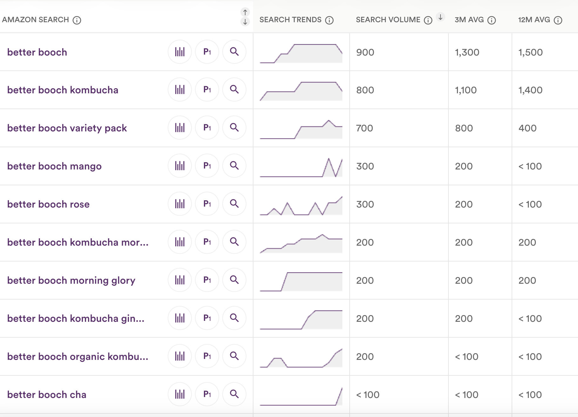This screenshot has width=578, height=417.
Task: Click search magnifier for better booch cha
Action: [x=234, y=394]
